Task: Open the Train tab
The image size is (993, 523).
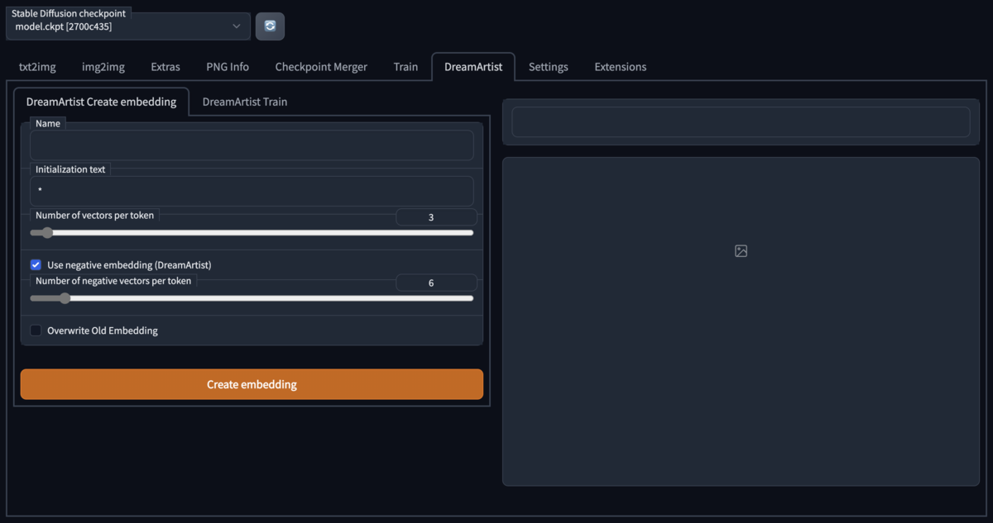Action: coord(405,67)
